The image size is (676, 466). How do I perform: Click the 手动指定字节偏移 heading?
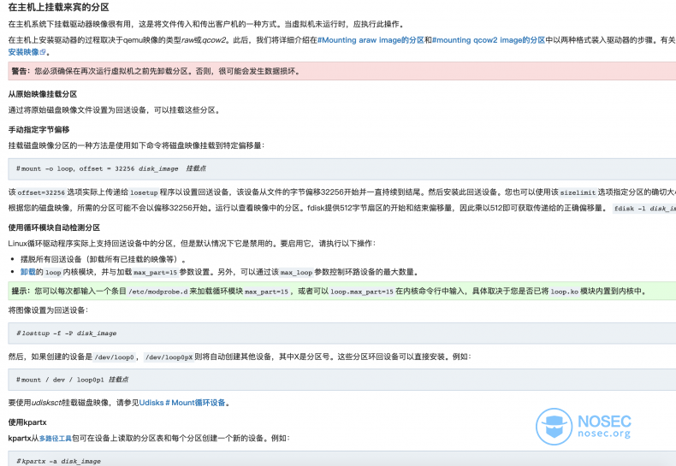pos(39,129)
